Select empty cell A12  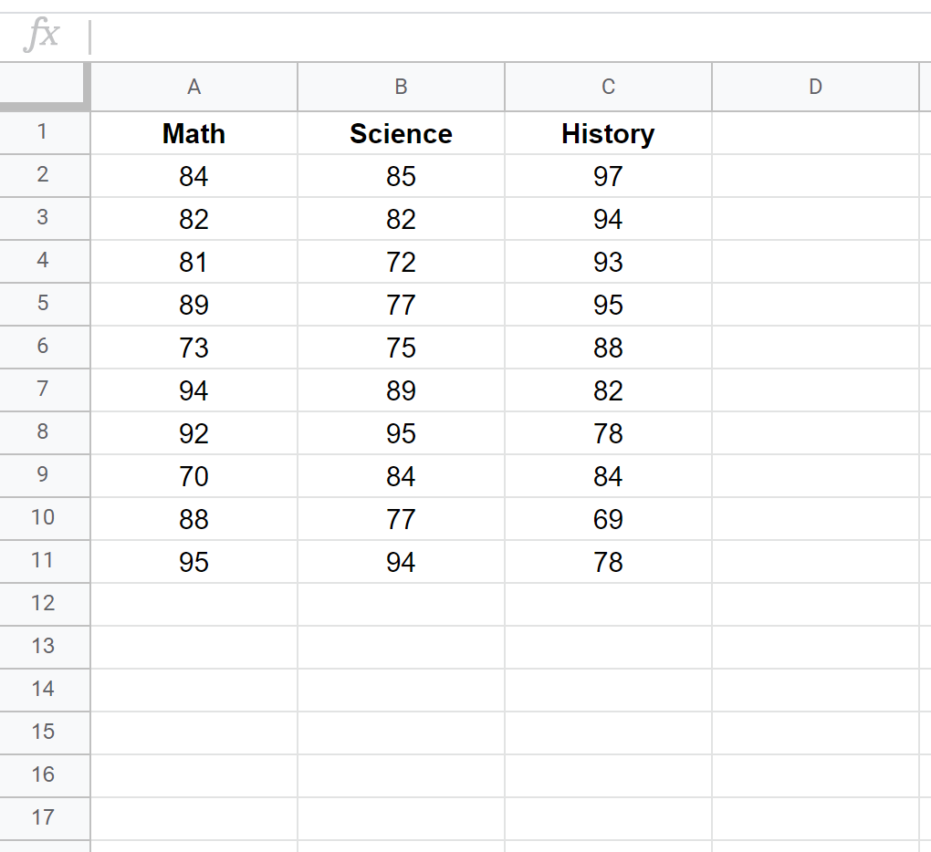(x=193, y=605)
